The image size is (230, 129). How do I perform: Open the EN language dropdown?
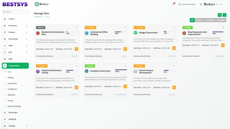(x=222, y=4)
